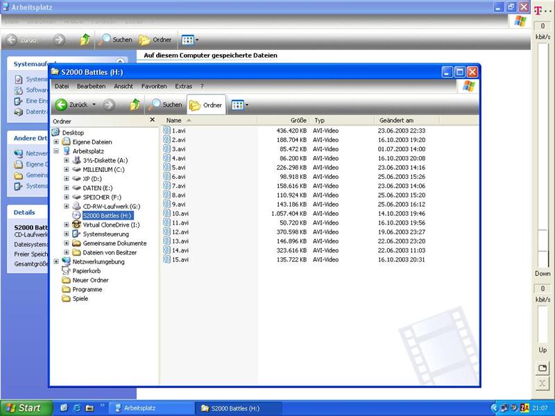Click the green Zurück back arrow in S2000 Battles window

(62, 105)
